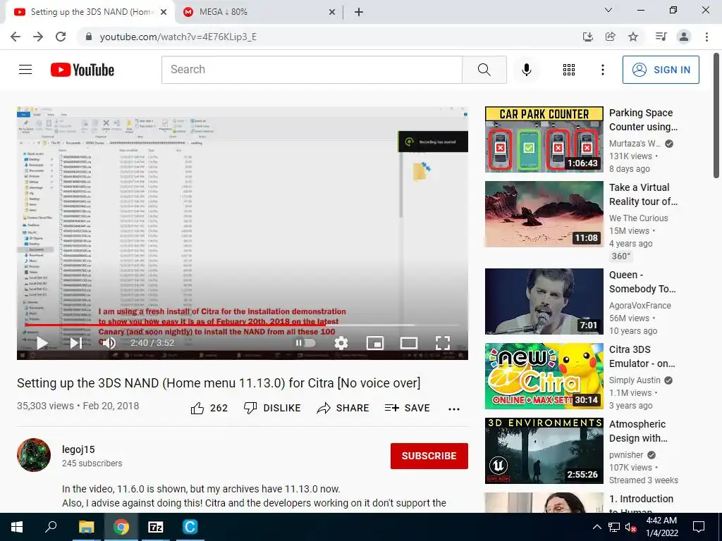Play the video
This screenshot has height=541, width=722.
(42, 343)
